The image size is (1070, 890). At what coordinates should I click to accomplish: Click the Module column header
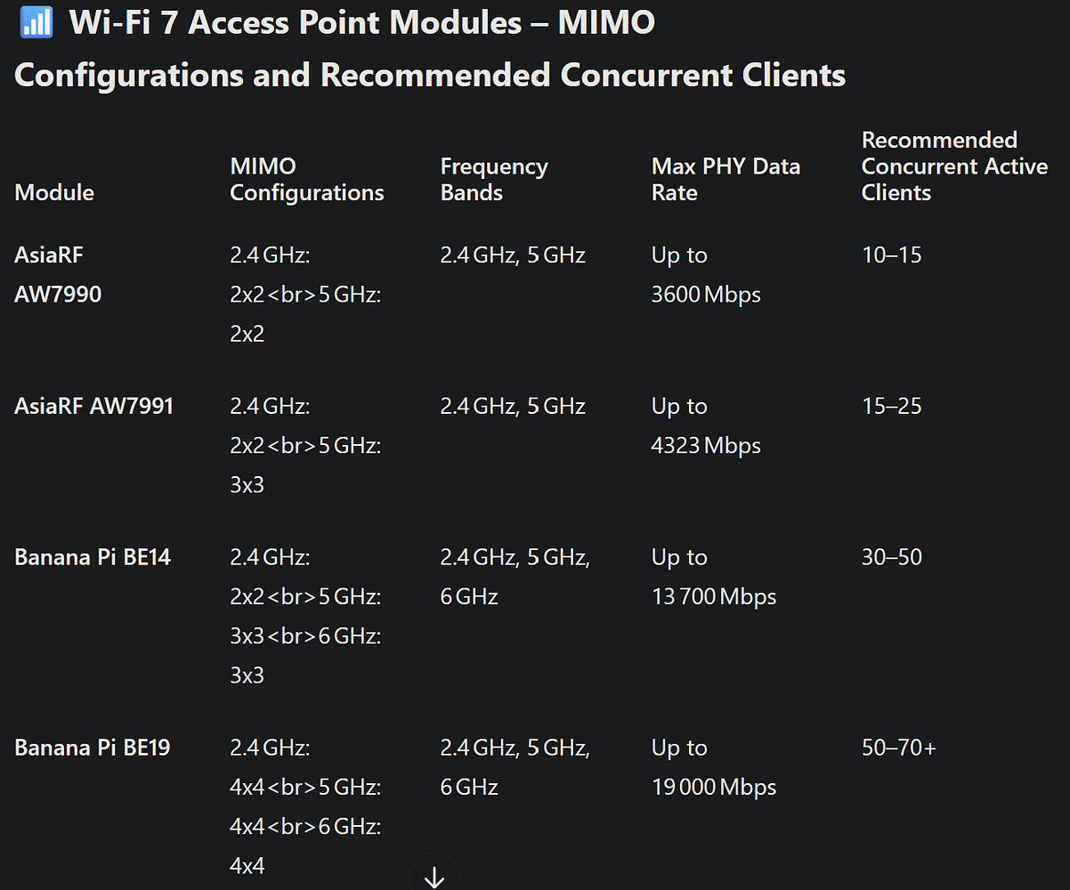tap(54, 192)
